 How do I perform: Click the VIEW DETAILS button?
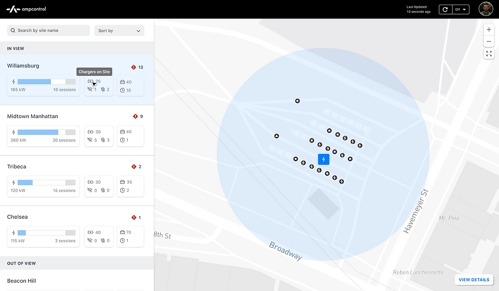click(x=474, y=280)
